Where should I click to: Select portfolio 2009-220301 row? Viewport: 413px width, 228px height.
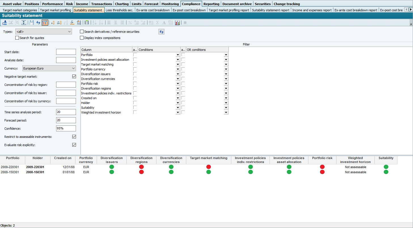point(10,167)
